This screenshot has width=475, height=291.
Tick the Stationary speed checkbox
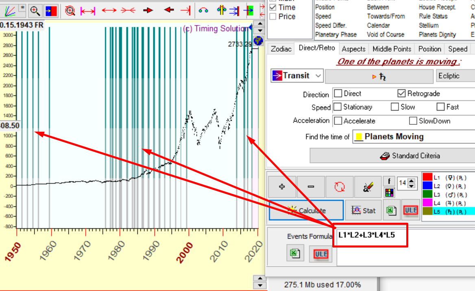pyautogui.click(x=338, y=107)
